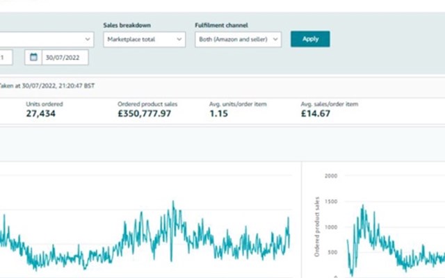
Task: Click the 1000 y-axis tick label
Action: coord(331,227)
